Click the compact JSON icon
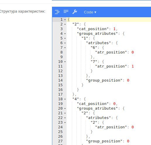The image size is (151, 145). pyautogui.click(x=66, y=11)
